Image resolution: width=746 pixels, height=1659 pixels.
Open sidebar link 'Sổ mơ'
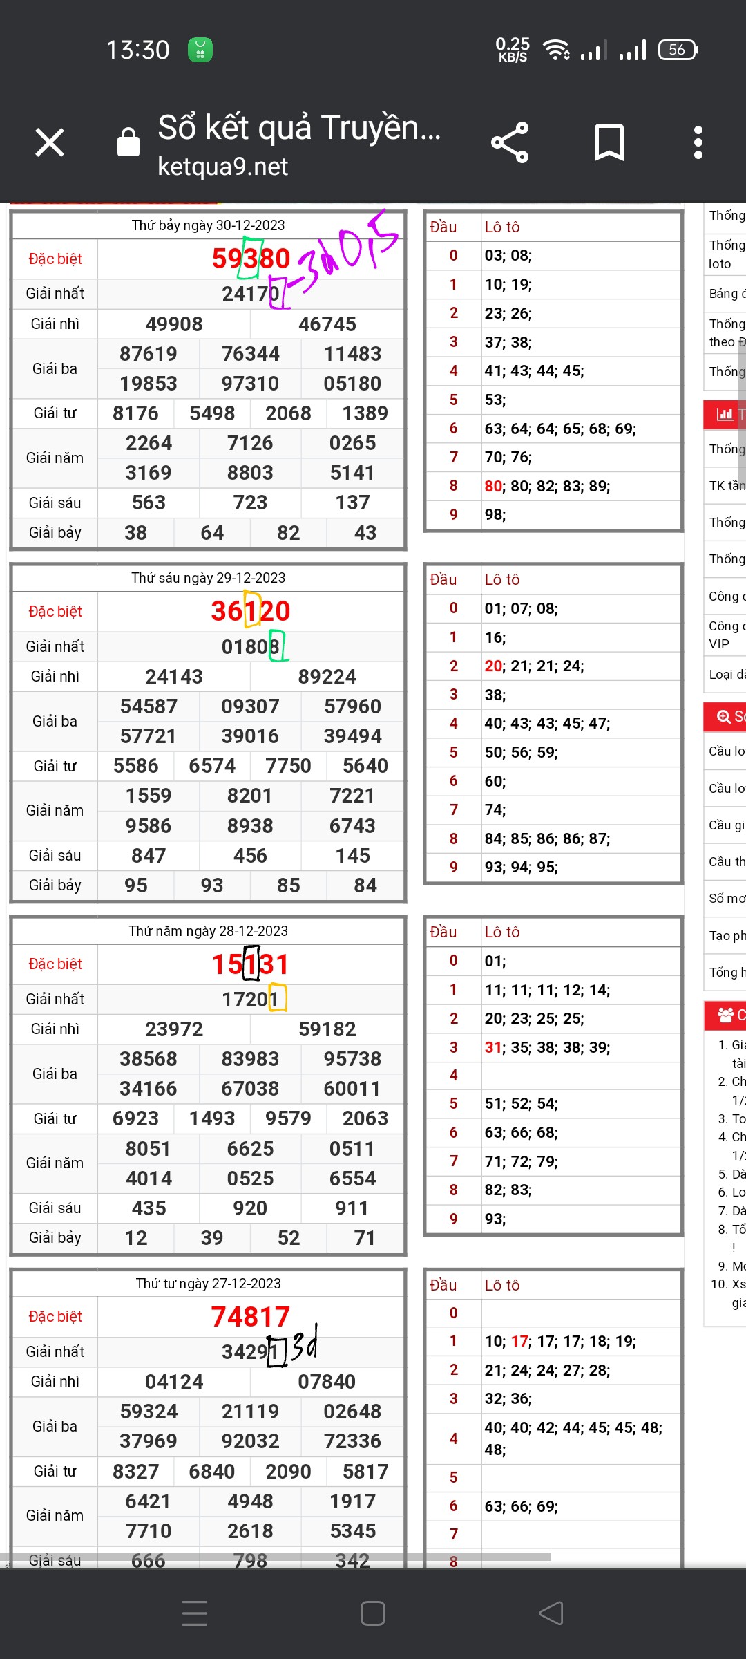click(x=727, y=899)
